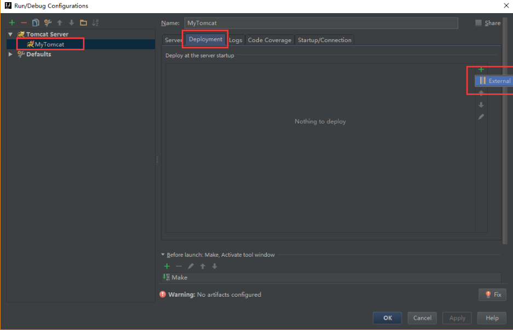This screenshot has height=330, width=513.
Task: Open the Deployment tab
Action: pyautogui.click(x=205, y=39)
